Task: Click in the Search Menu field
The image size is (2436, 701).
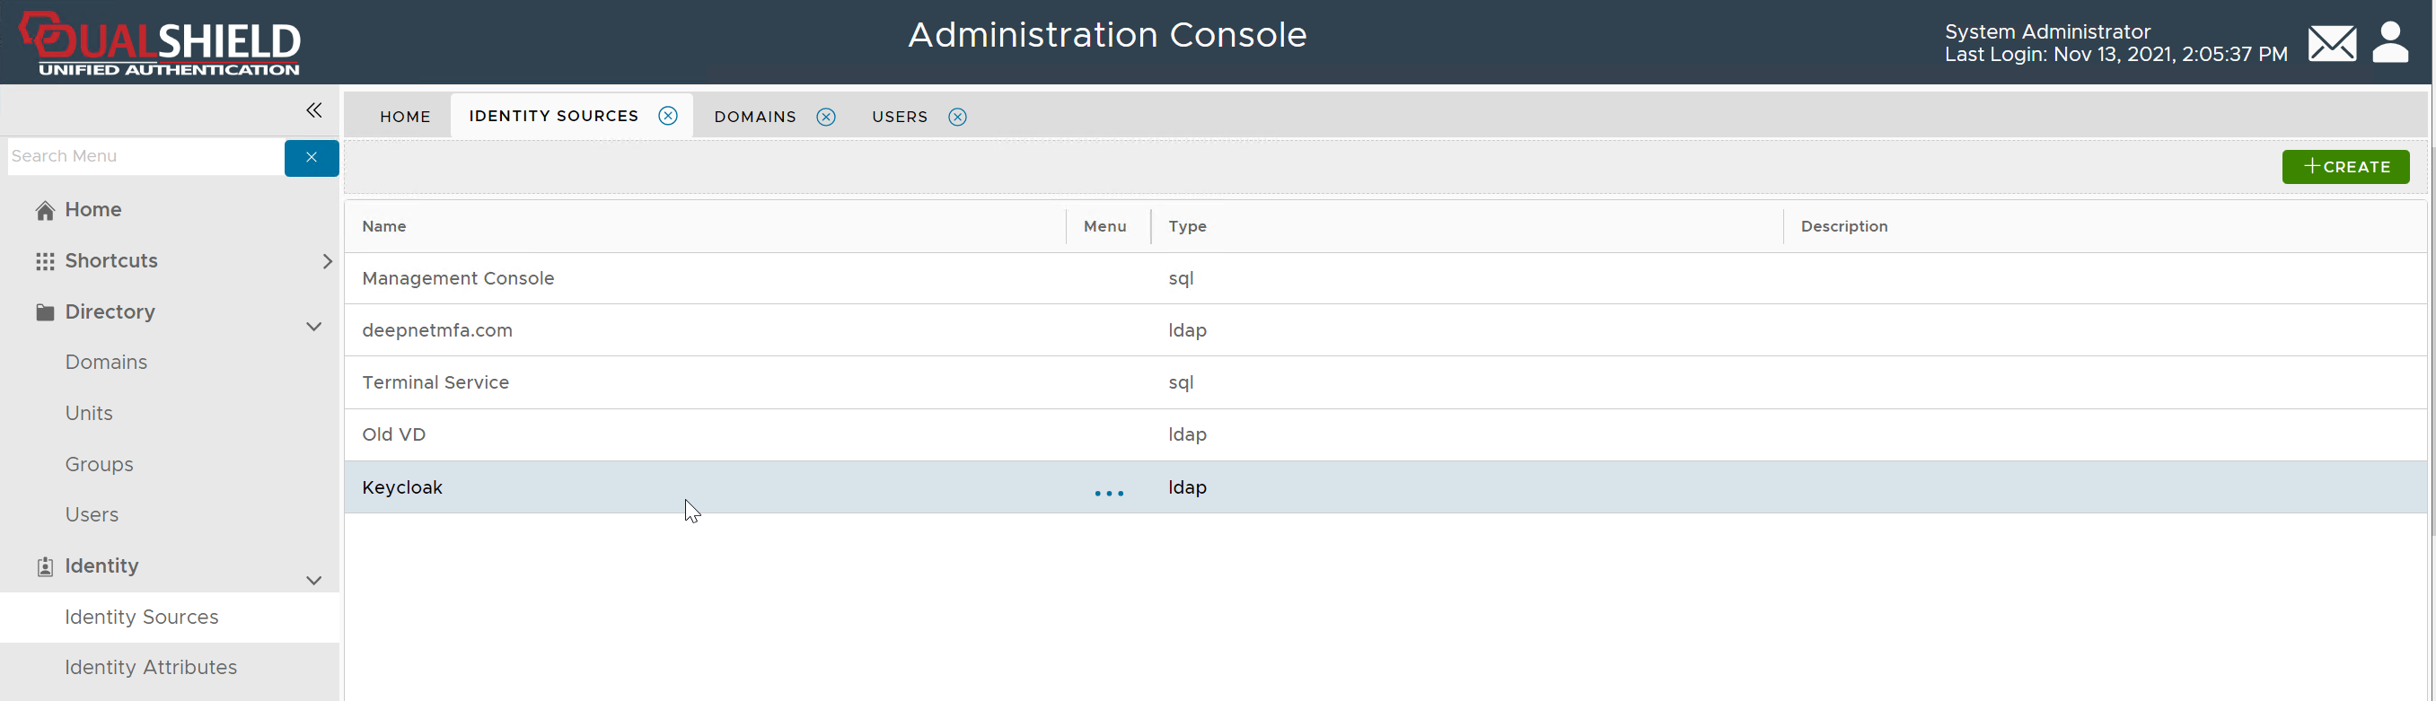Action: (x=145, y=157)
